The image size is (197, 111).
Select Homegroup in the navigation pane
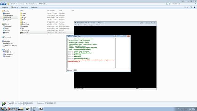point(6,37)
